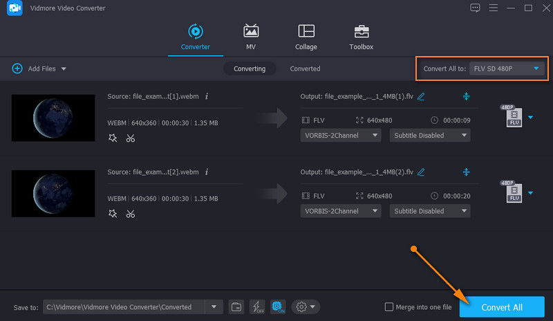
Task: Open the effects edit icon on second video
Action: [x=113, y=214]
